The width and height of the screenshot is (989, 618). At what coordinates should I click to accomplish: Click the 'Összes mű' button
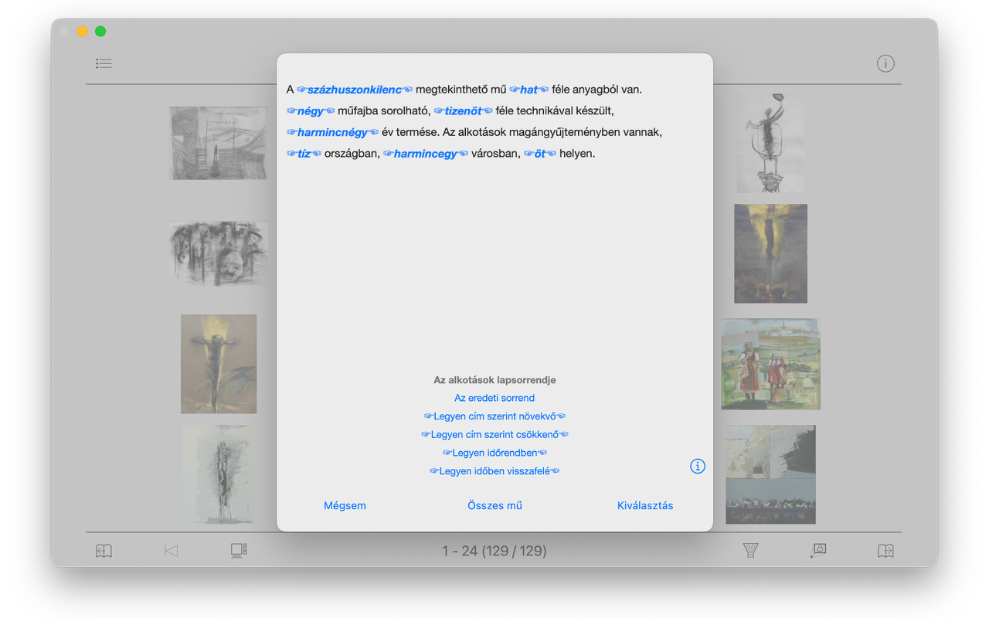tap(494, 506)
